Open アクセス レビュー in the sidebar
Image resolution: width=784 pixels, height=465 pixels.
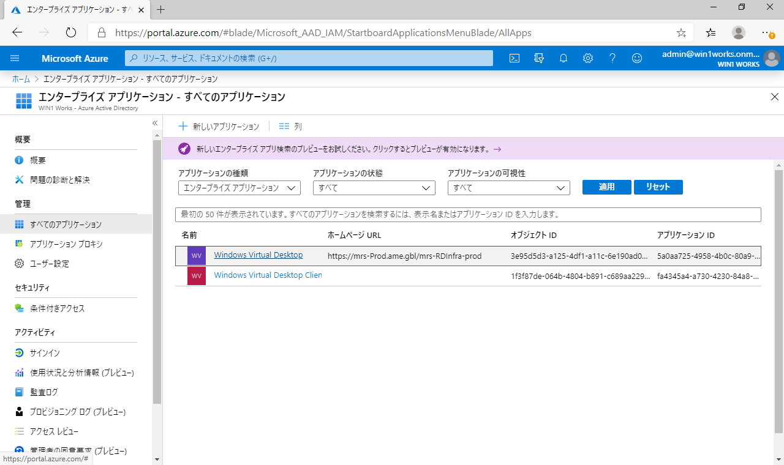tap(55, 431)
